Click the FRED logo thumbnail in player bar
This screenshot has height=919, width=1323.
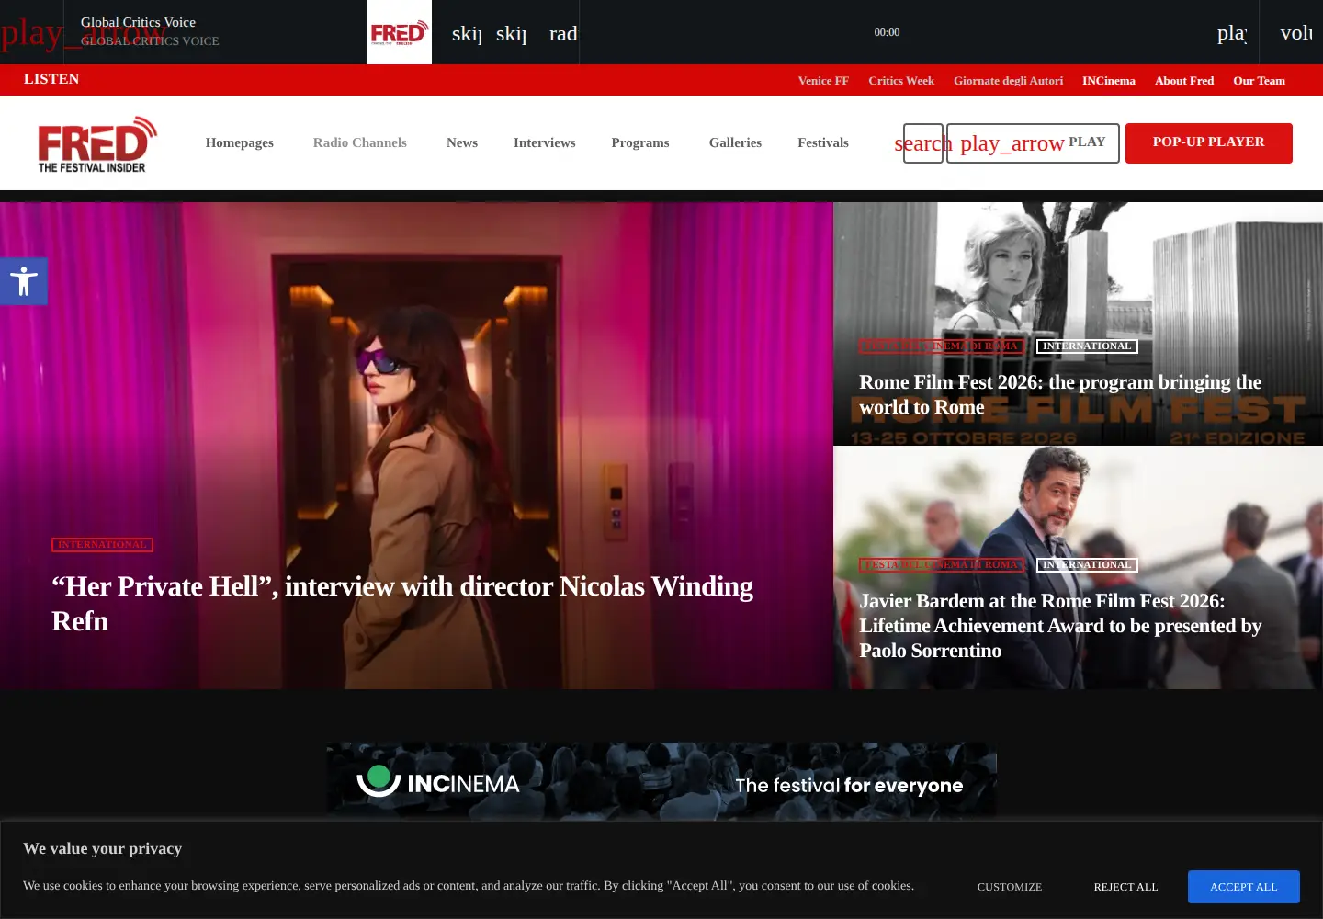[x=400, y=32]
